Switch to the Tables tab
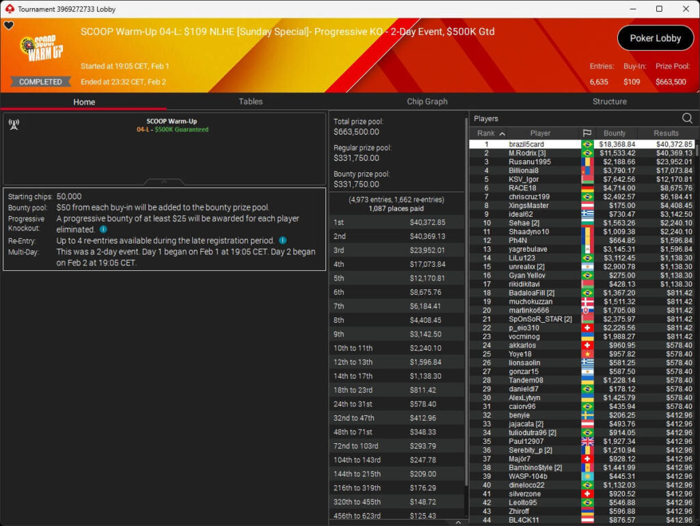Image resolution: width=700 pixels, height=526 pixels. point(250,101)
